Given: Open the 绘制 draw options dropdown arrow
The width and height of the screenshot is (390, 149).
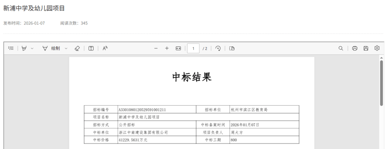Looking at the screenshot, I should point(66,48).
